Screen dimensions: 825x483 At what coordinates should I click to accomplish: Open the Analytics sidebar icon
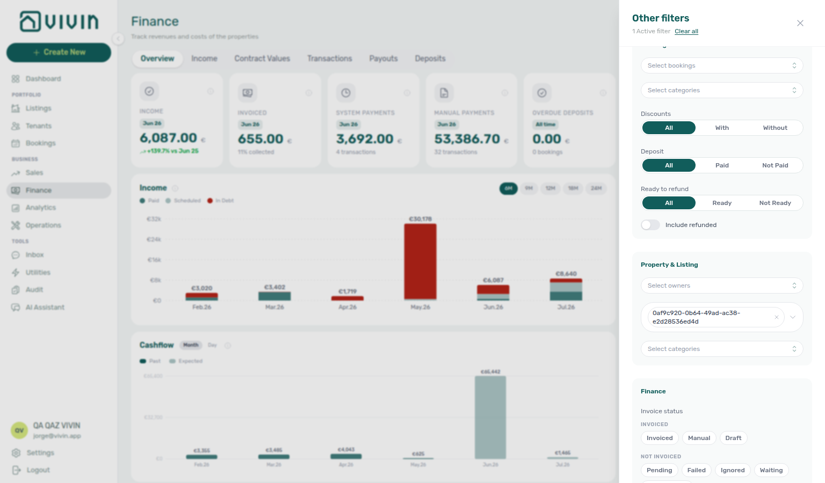16,208
